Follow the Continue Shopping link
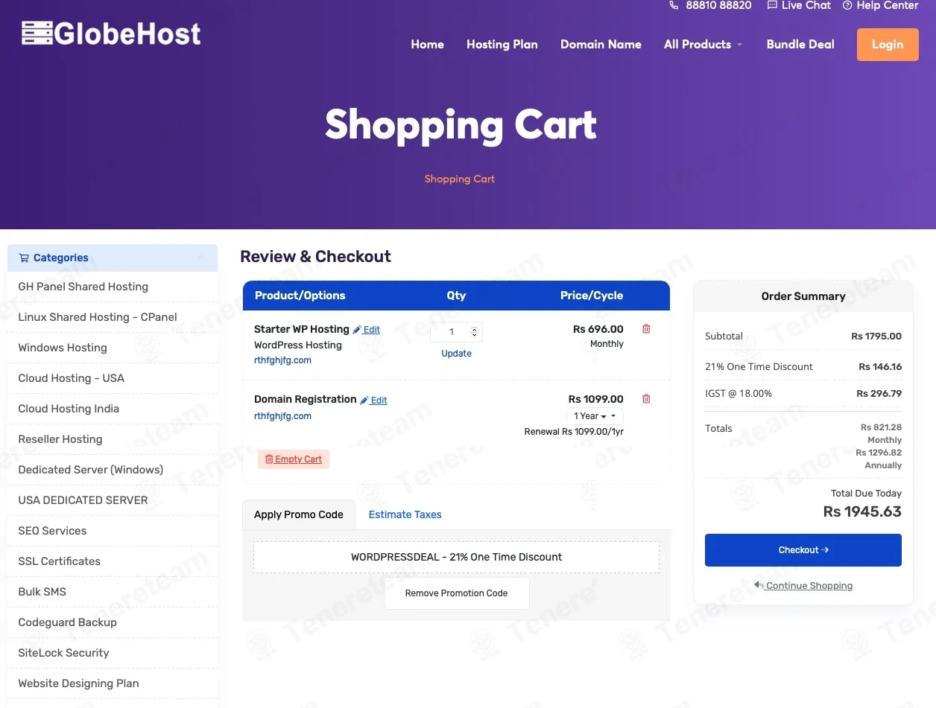 click(x=803, y=586)
